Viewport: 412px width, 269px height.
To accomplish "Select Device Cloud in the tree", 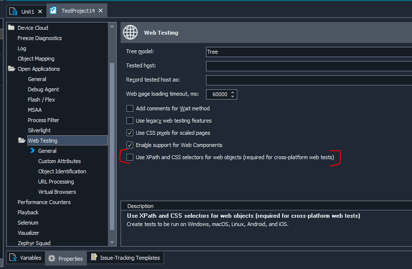I will tap(33, 27).
